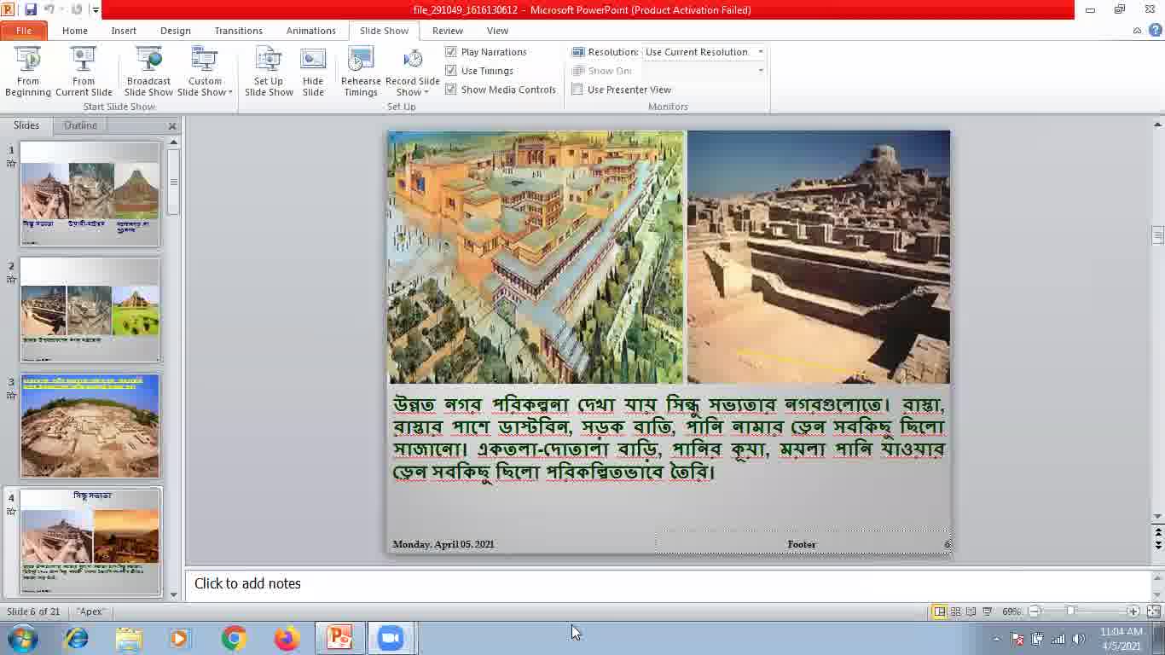Image resolution: width=1165 pixels, height=655 pixels.
Task: Open Set Up Slide Show dialog
Action: tap(269, 72)
